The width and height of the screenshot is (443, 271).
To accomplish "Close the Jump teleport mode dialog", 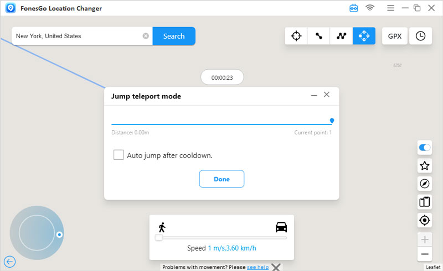I will click(x=327, y=95).
